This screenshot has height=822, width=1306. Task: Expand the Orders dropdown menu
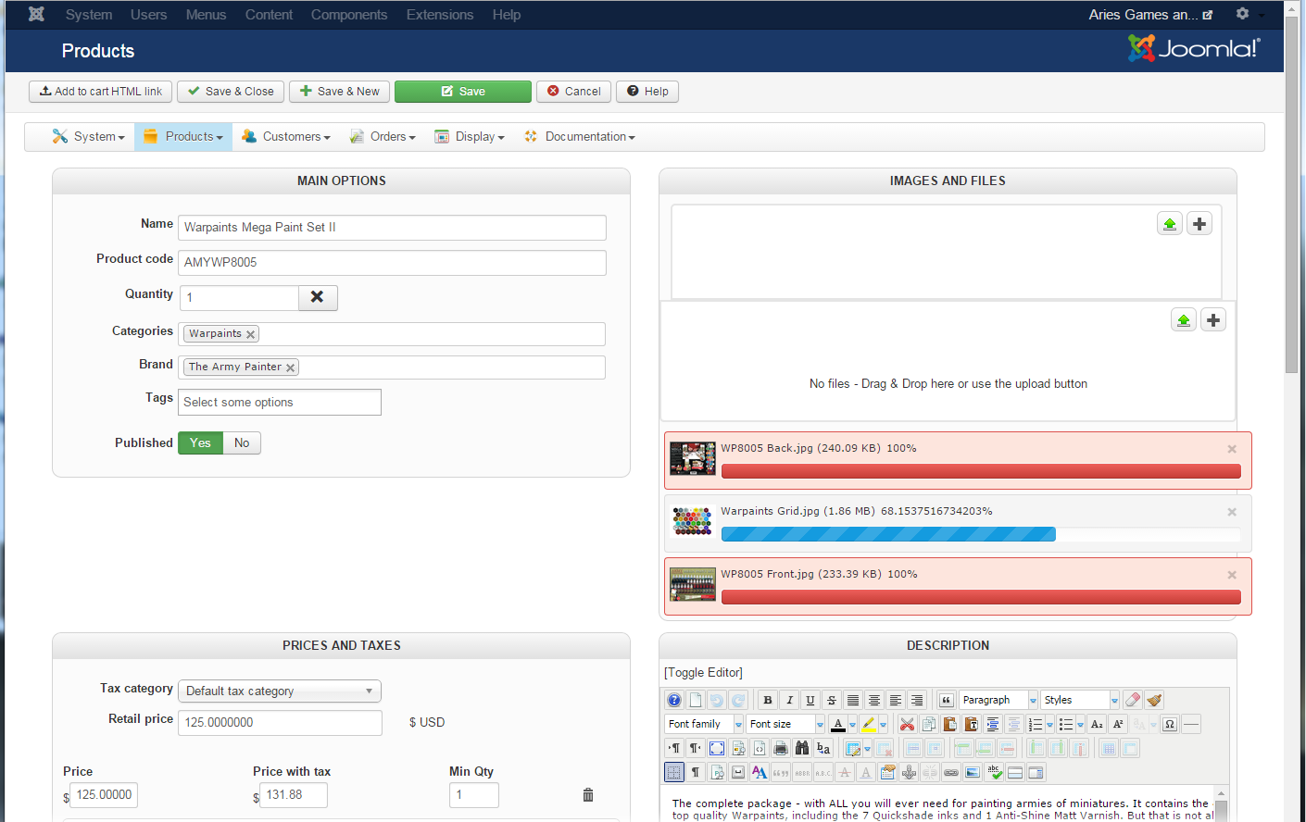[x=383, y=137]
